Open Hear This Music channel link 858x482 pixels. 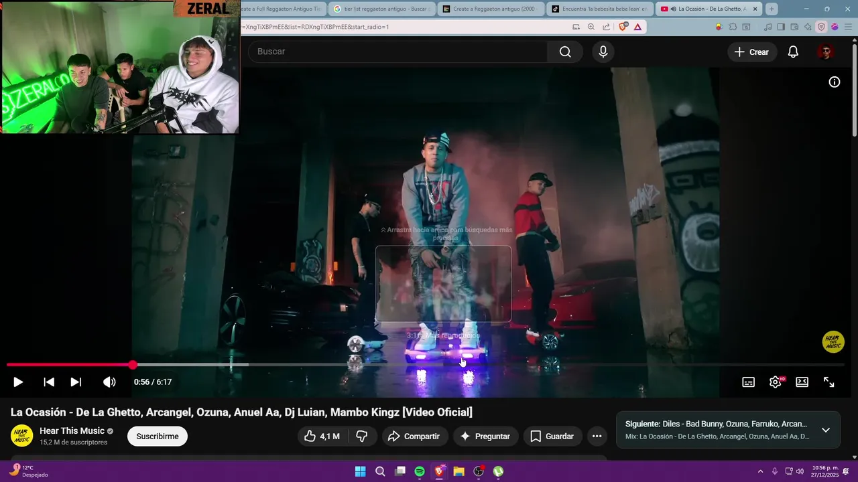72,430
